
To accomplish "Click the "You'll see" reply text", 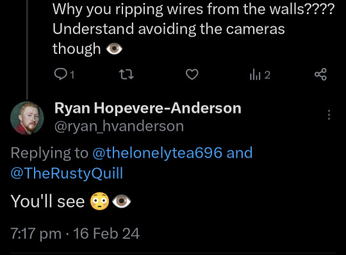I will click(x=47, y=201).
